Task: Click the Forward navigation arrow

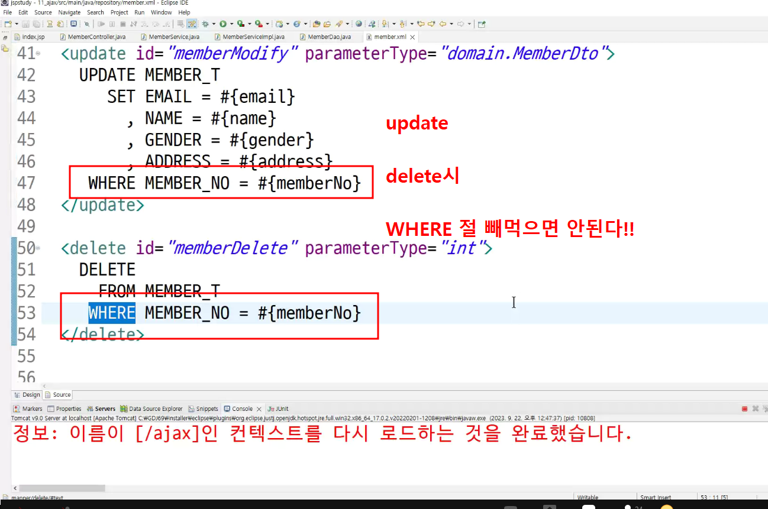Action: click(460, 24)
